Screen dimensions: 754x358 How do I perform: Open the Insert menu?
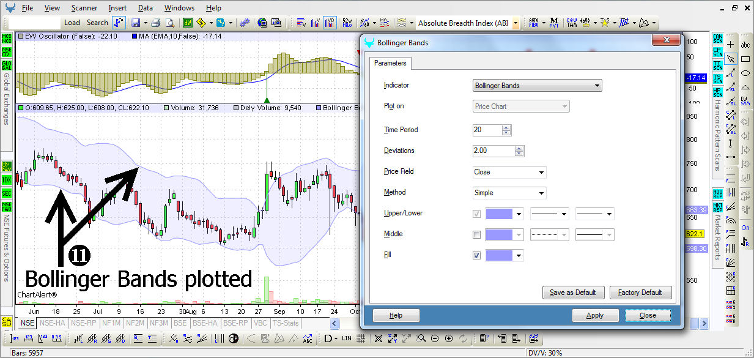click(x=117, y=8)
